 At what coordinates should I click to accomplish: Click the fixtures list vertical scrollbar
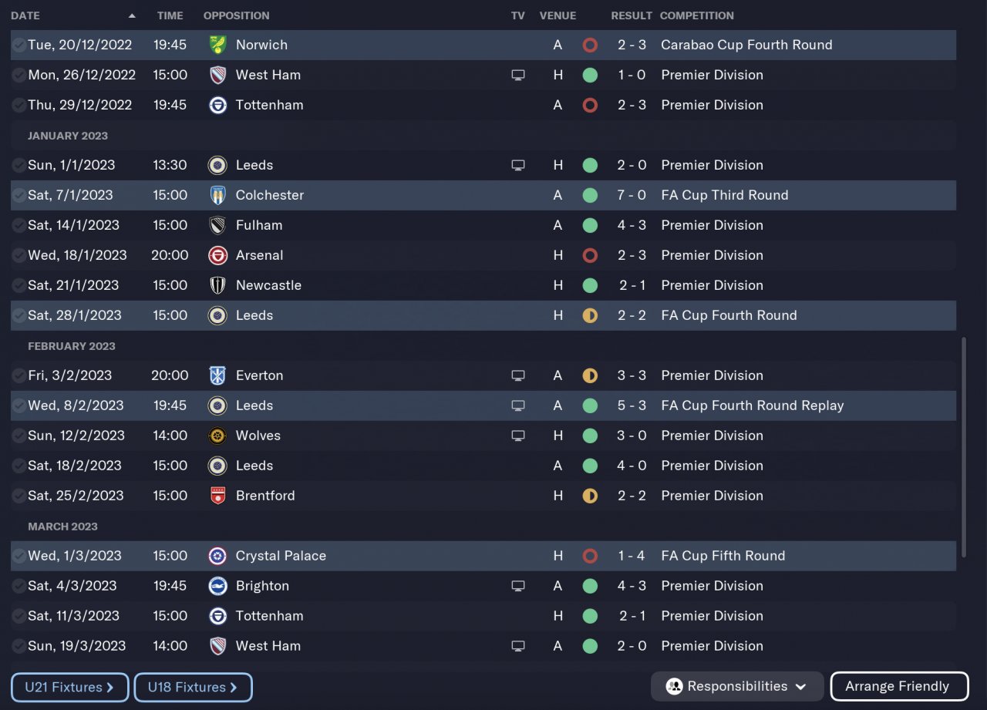pyautogui.click(x=963, y=447)
